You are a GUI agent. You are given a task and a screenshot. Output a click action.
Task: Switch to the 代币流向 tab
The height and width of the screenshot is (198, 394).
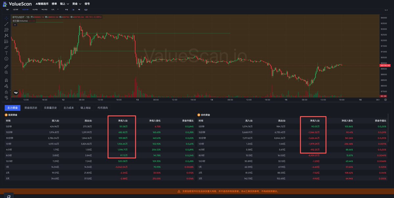(103, 108)
